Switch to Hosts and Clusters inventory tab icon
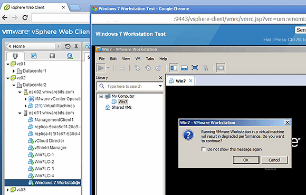This screenshot has height=195, width=306. 15,56
